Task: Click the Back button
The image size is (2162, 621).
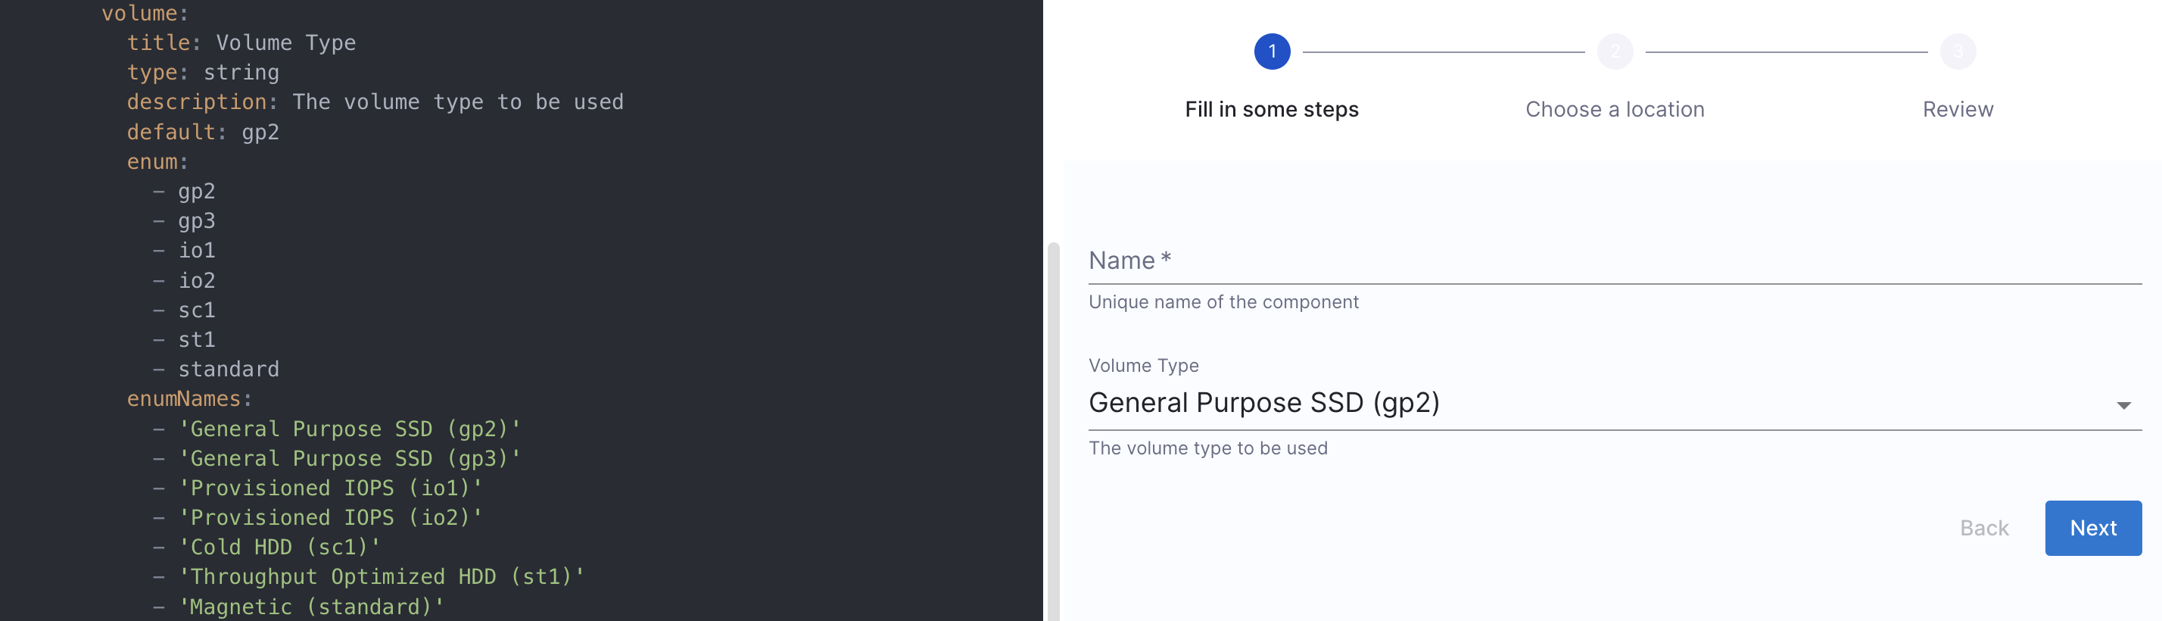Action: coord(1983,528)
